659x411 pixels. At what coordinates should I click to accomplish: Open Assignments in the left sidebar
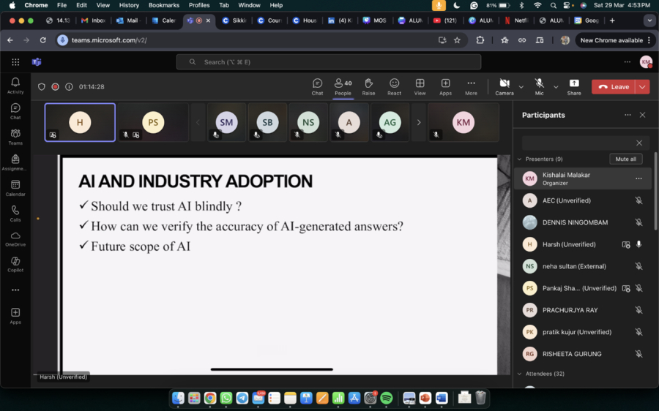(15, 162)
